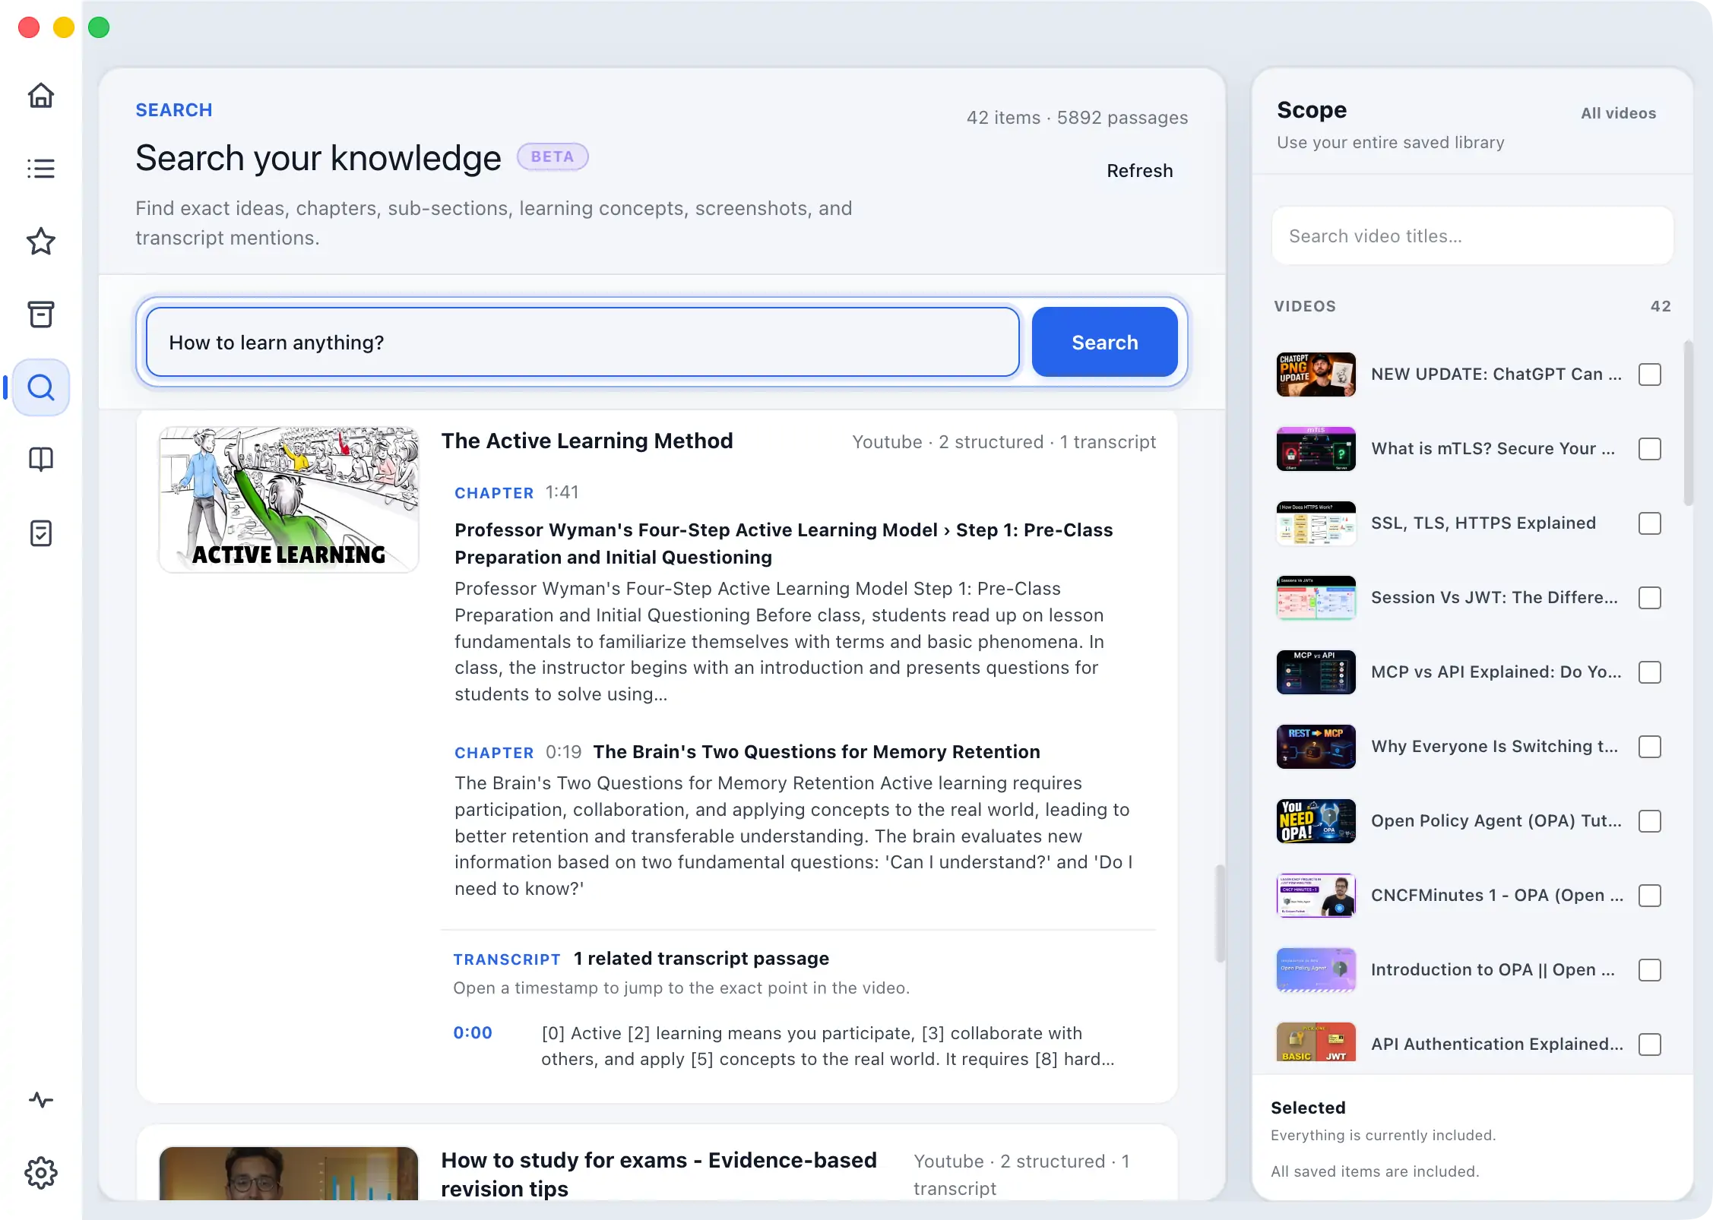Screen dimensions: 1713x1220
Task: Select the magnifier search icon in sidebar
Action: (x=41, y=387)
